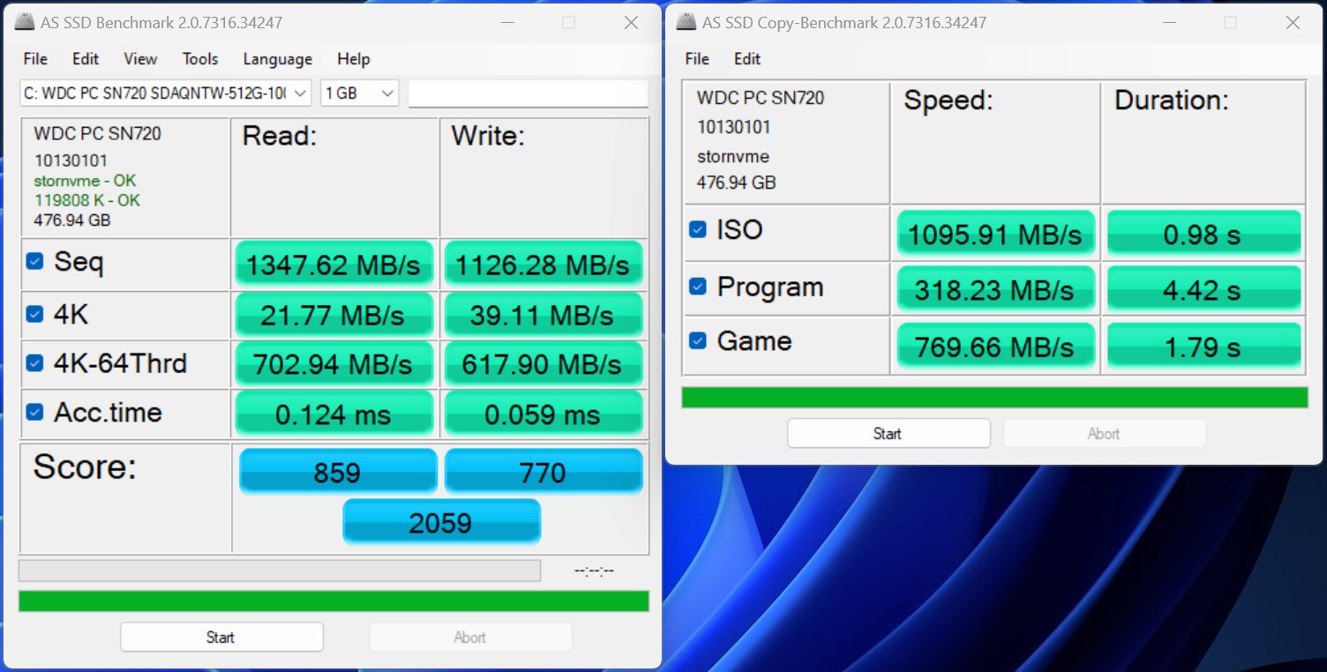
Task: Click the ISO duration 0.98 s
Action: 1203,234
